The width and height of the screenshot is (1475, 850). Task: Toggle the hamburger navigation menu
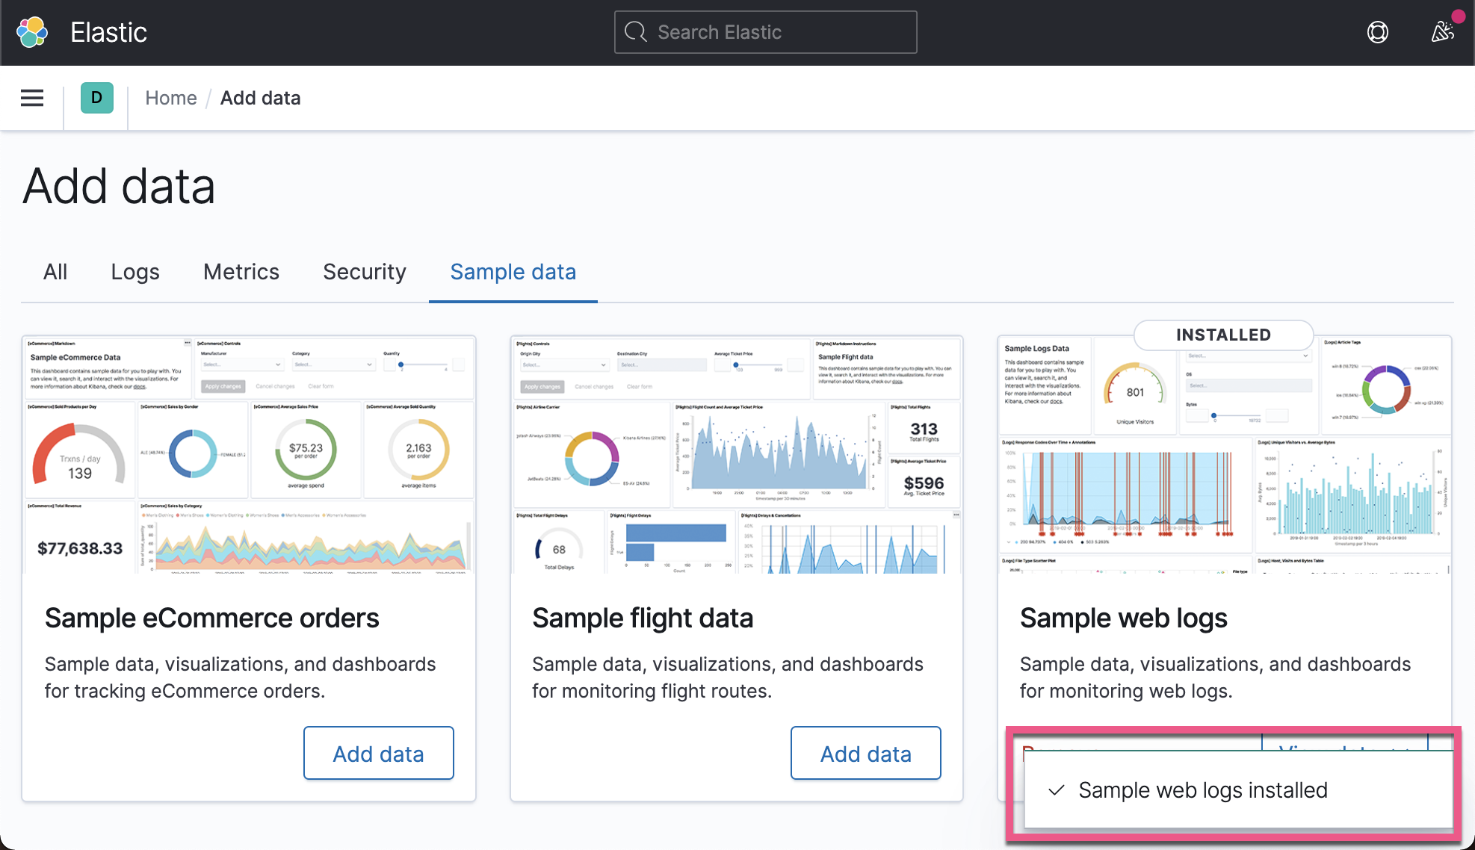[32, 98]
